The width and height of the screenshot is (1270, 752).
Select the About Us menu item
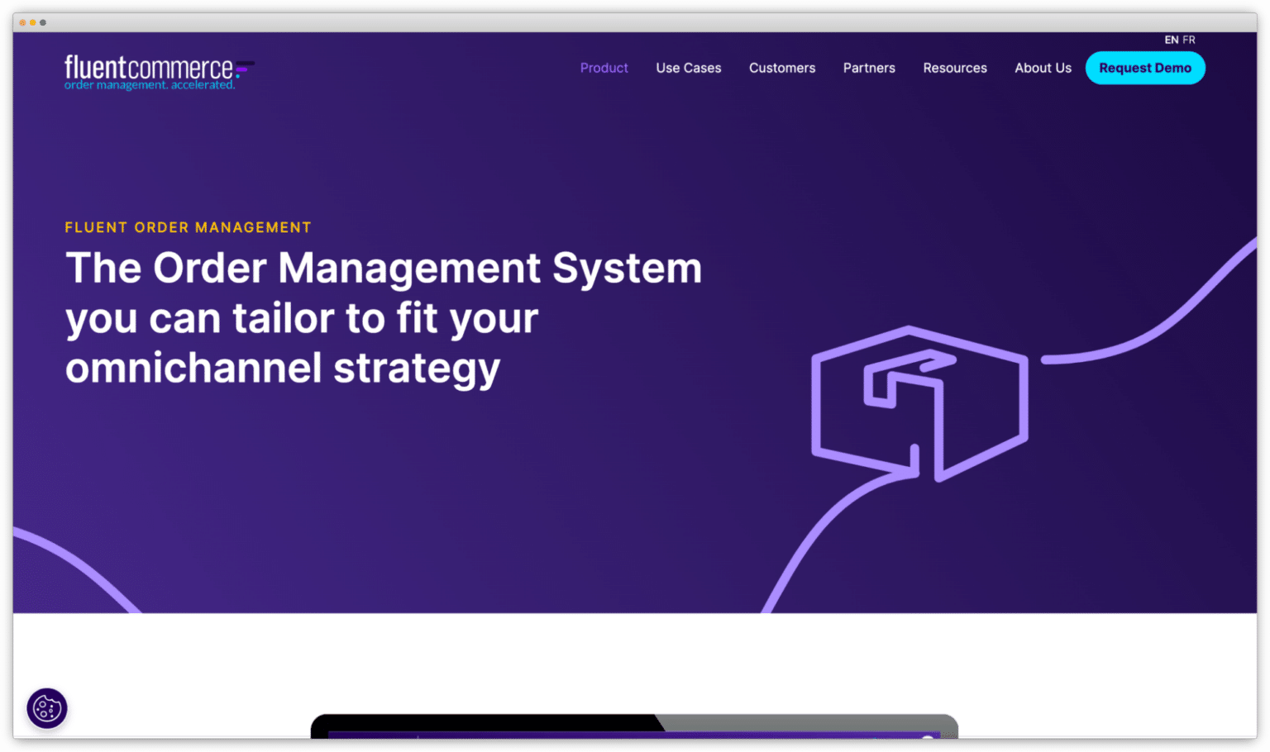click(1043, 68)
